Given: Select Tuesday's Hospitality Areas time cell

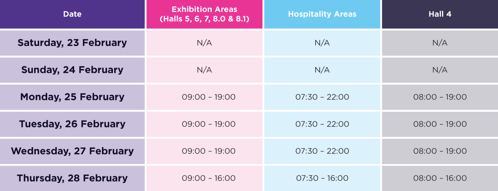Looking at the screenshot, I should (322, 124).
